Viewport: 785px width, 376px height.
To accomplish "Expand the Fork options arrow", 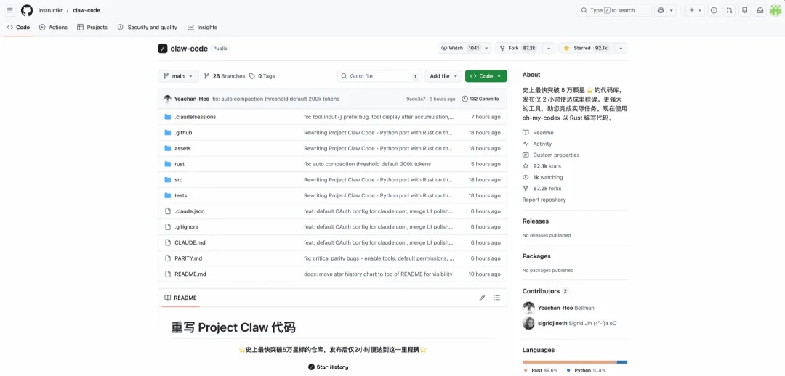I will pyautogui.click(x=549, y=48).
